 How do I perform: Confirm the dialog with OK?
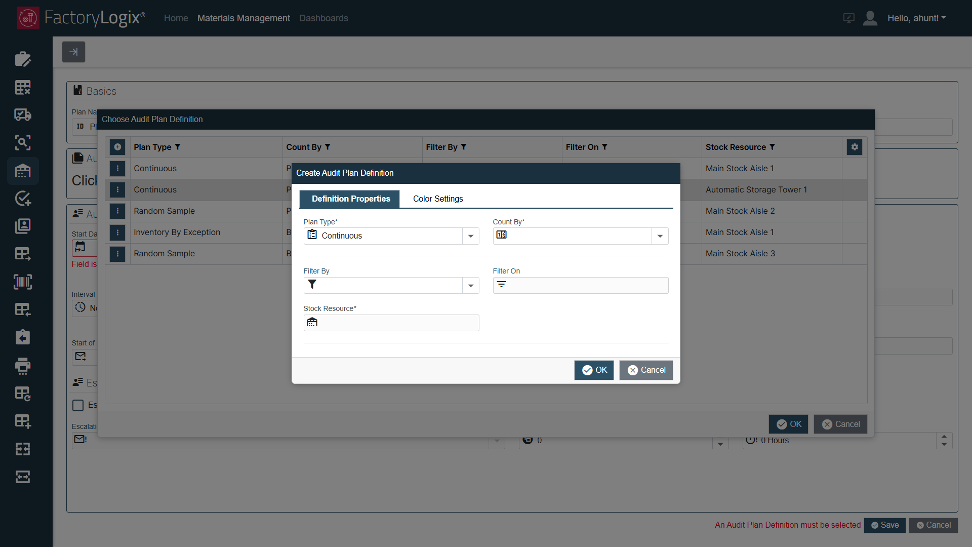point(594,370)
